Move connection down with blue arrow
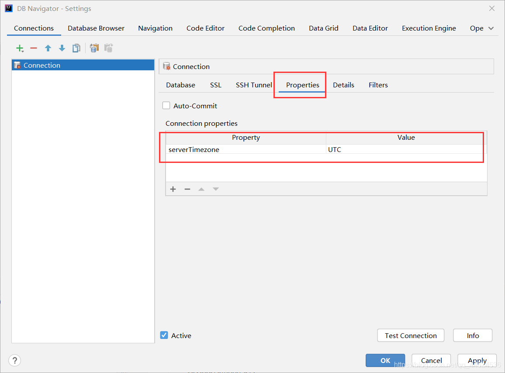The image size is (505, 373). [x=62, y=48]
